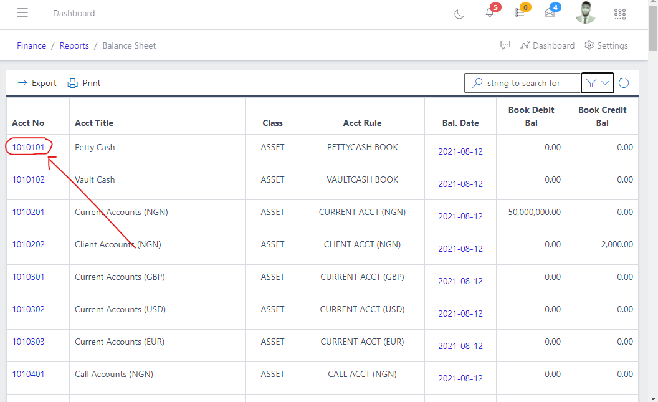Open mail envelope with 4 badge
This screenshot has width=658, height=402.
tap(550, 12)
